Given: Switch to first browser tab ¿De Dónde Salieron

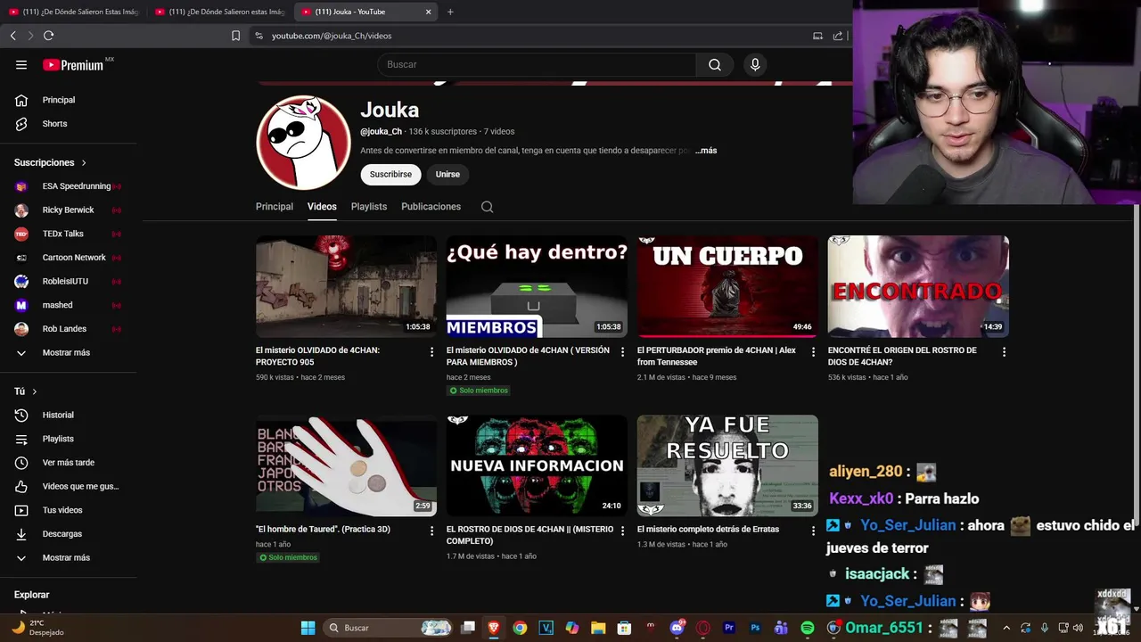Looking at the screenshot, I should pyautogui.click(x=73, y=12).
